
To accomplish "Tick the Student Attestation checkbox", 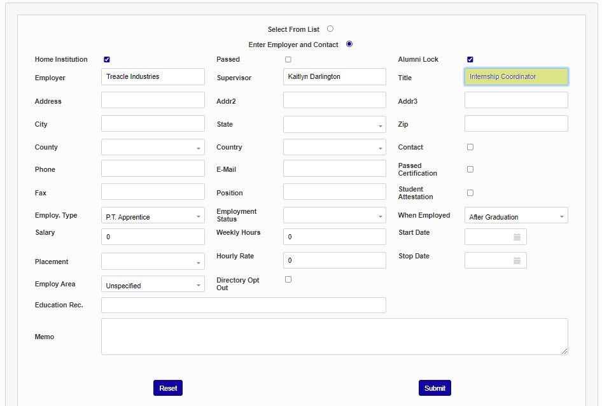I will [470, 193].
